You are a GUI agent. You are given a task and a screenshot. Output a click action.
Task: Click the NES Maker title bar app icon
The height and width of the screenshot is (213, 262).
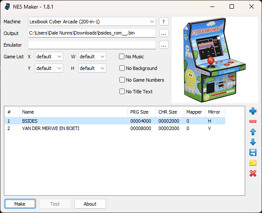(7, 6)
